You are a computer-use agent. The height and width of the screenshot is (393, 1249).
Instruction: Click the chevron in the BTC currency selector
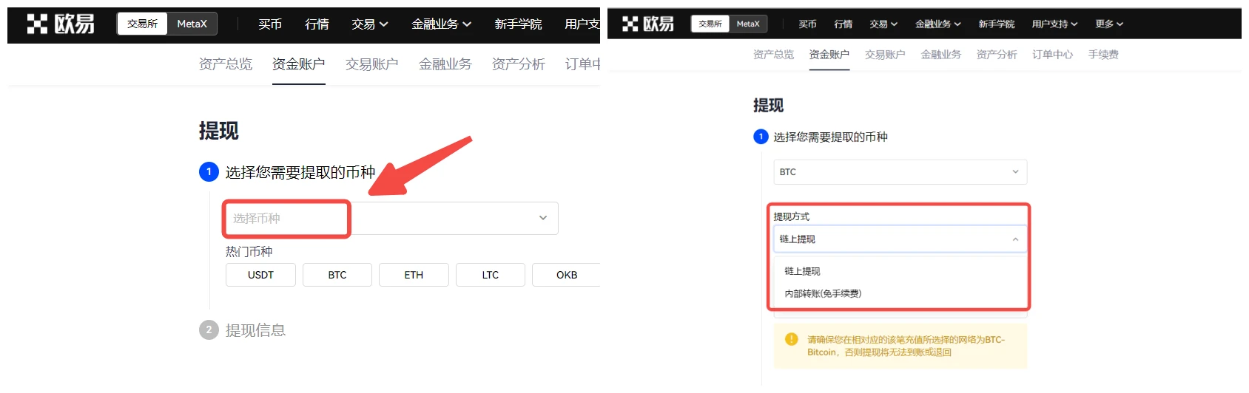pyautogui.click(x=1015, y=172)
